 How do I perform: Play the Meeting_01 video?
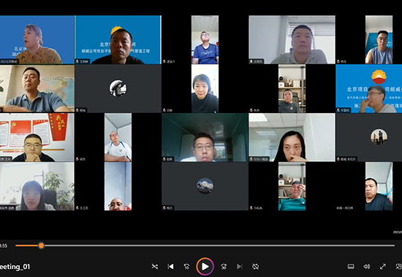pos(205,267)
